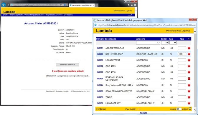Viewport: 198px width, 115px height.
Task: Click the browser forward arrow
Action: tap(8, 5)
